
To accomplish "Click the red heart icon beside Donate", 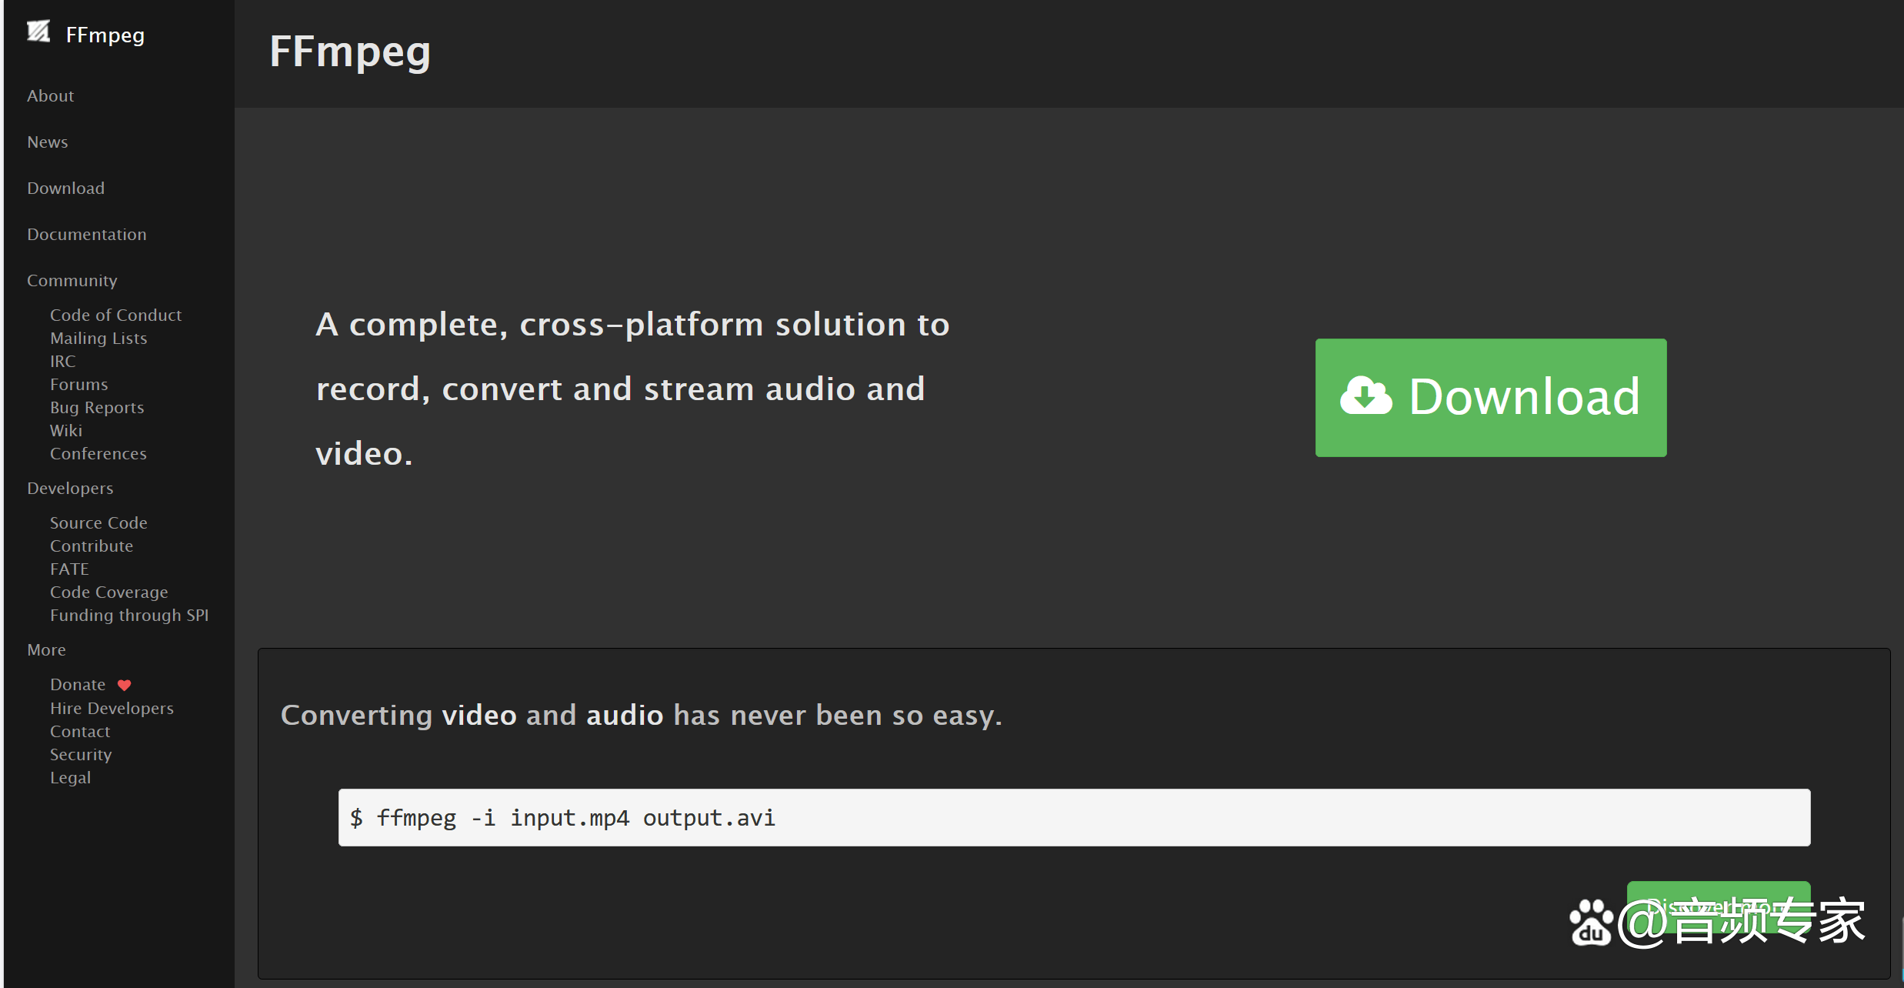I will [x=124, y=685].
